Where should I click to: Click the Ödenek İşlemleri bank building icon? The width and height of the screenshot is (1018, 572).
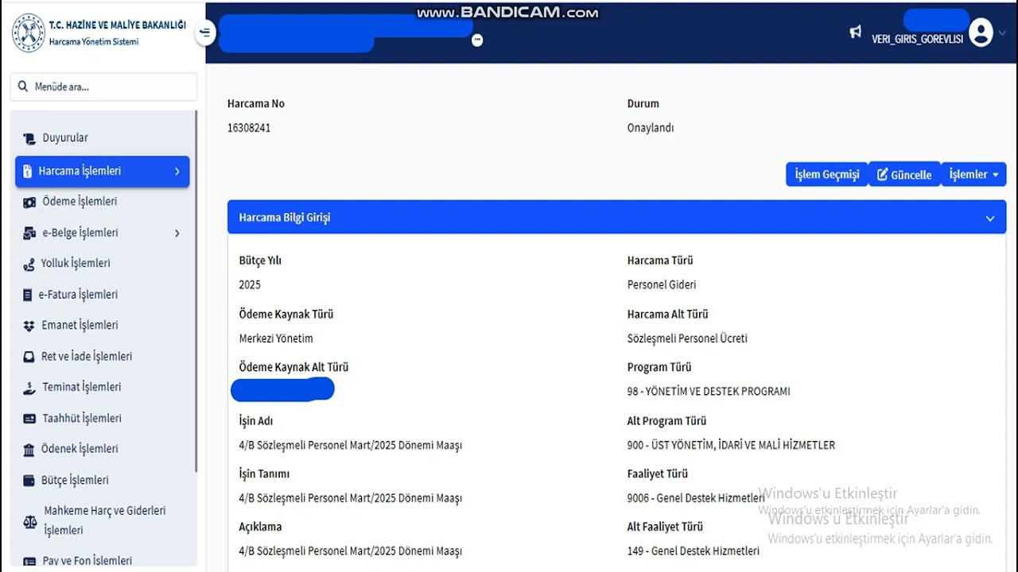[x=29, y=450]
